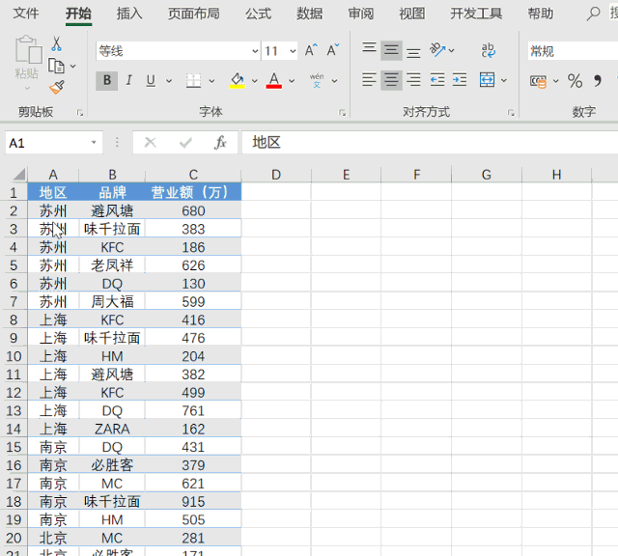Screen dimensions: 618x556
Task: Toggle Italic formatting
Action: click(128, 81)
